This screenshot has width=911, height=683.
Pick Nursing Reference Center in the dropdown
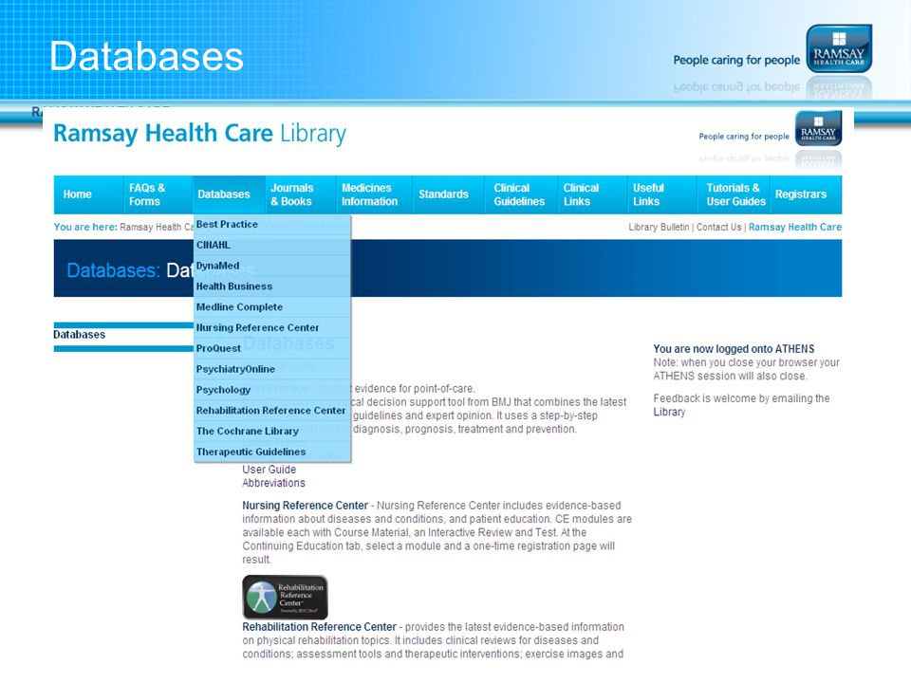(272, 327)
